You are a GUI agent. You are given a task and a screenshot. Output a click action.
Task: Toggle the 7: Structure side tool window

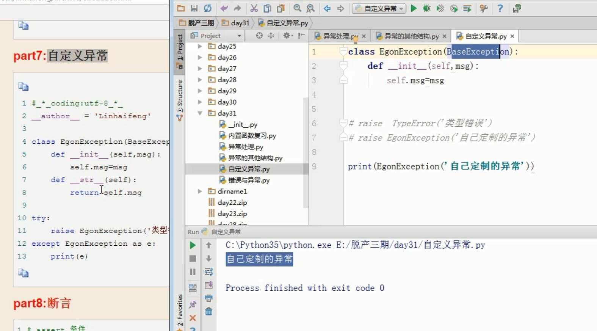point(180,100)
